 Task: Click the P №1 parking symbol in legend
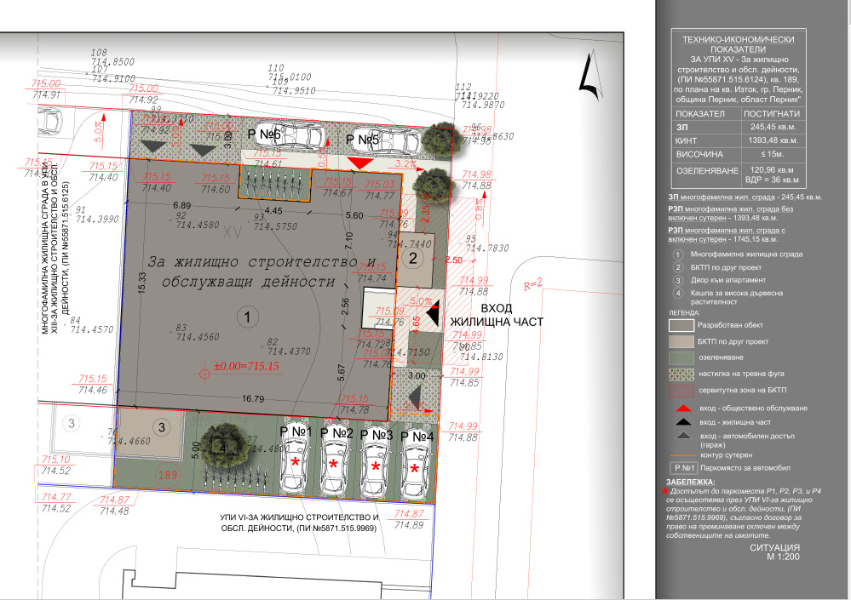[x=681, y=467]
